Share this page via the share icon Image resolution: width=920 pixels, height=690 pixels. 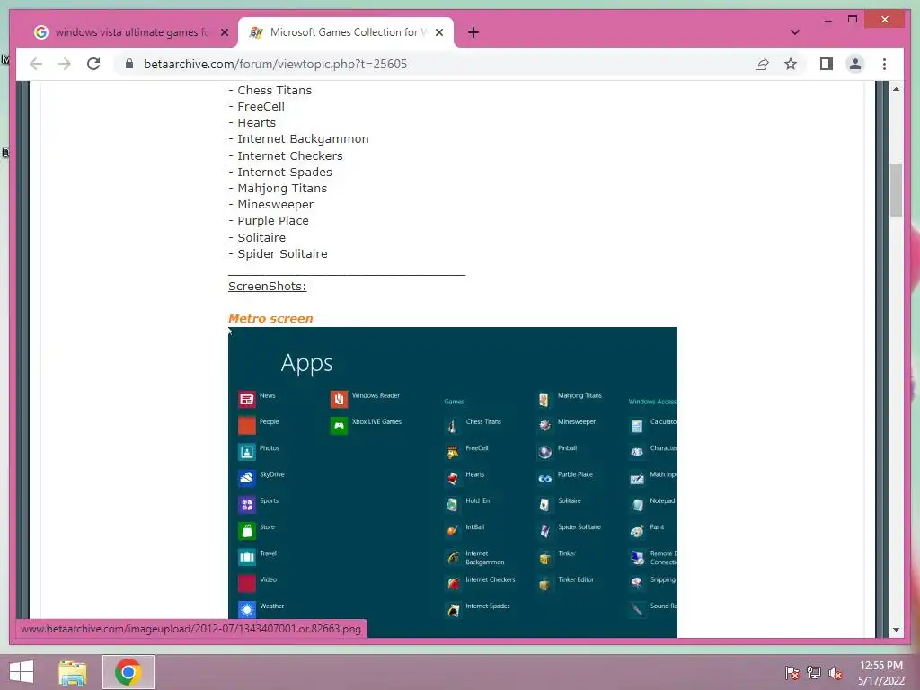coord(762,64)
